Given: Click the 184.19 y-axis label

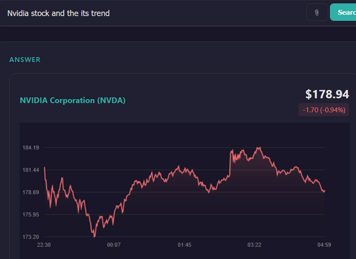Looking at the screenshot, I should pyautogui.click(x=30, y=148).
